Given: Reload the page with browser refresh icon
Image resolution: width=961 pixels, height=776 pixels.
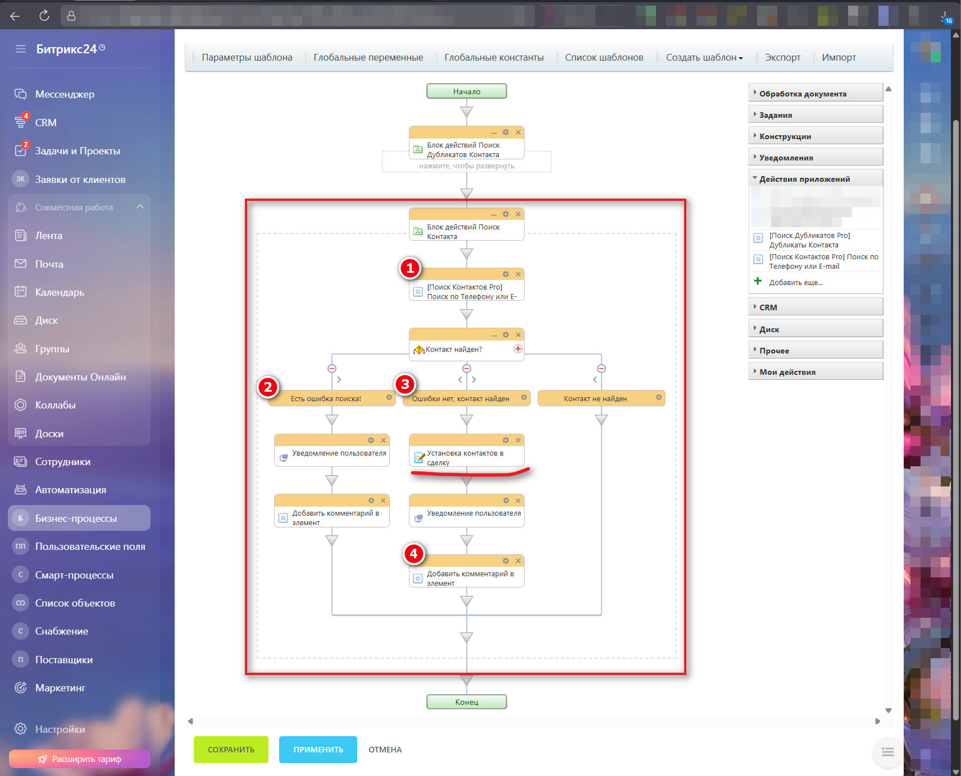Looking at the screenshot, I should [44, 16].
